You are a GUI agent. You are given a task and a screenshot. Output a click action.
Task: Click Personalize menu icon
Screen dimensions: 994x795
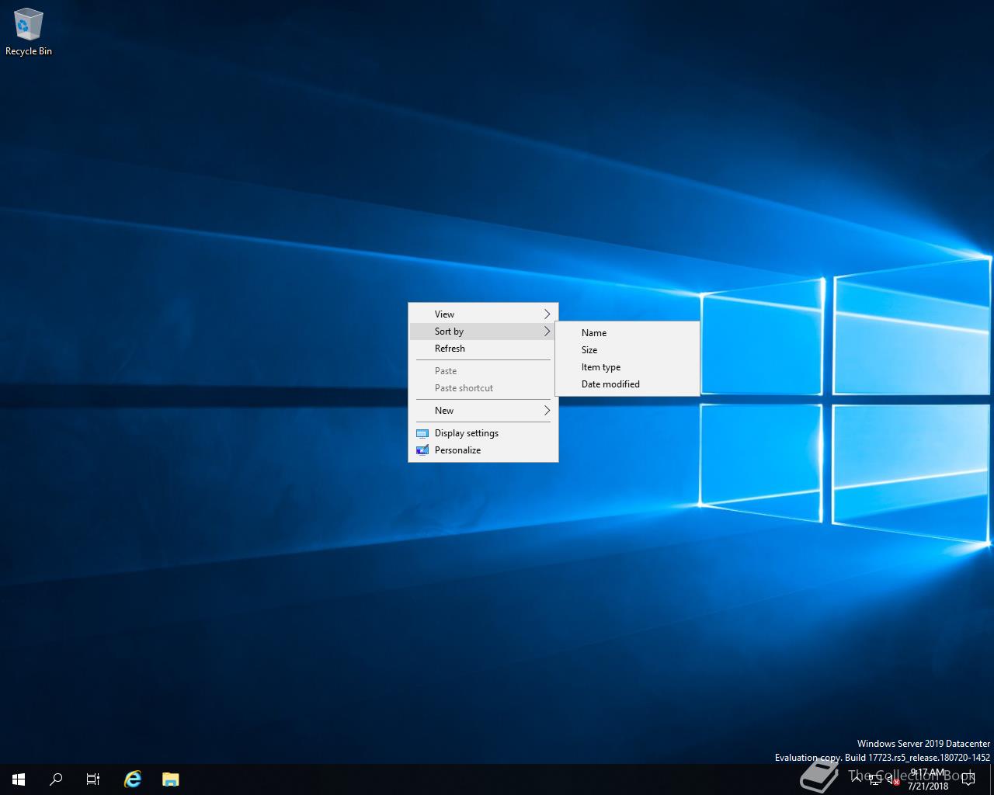pyautogui.click(x=422, y=450)
